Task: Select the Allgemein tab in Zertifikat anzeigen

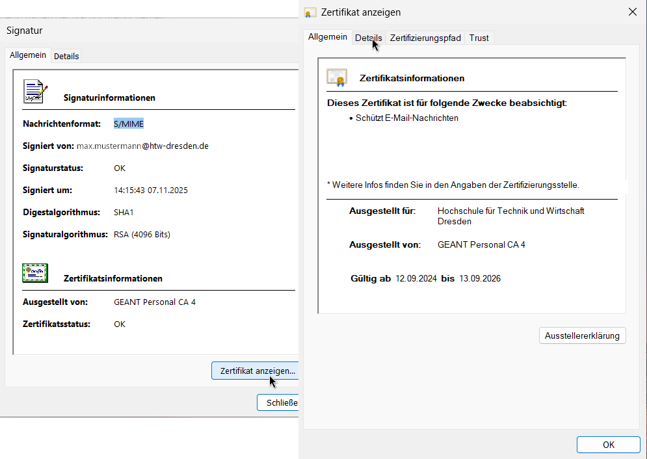Action: click(x=327, y=37)
